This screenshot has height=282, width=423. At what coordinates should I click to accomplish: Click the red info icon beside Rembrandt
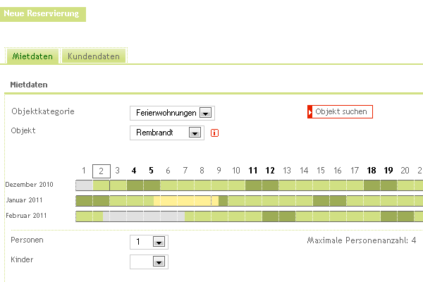pos(214,133)
